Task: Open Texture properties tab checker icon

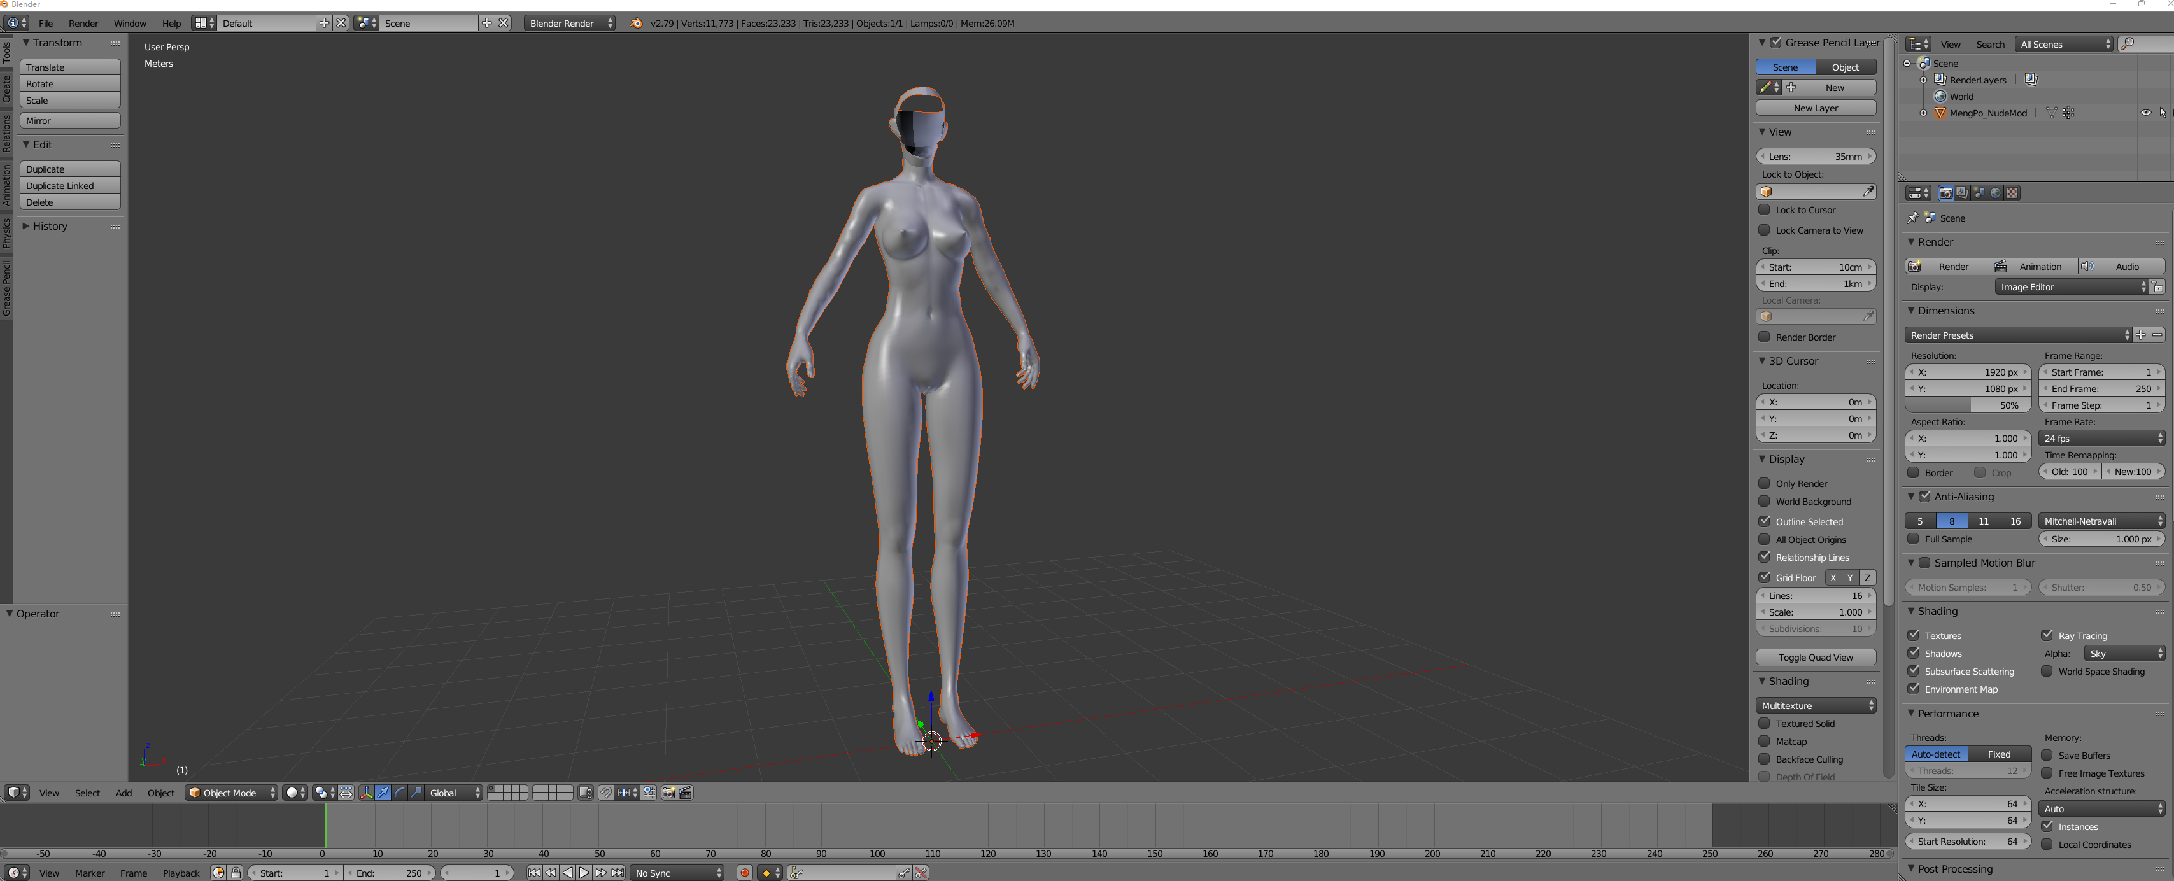Action: pyautogui.click(x=2013, y=194)
